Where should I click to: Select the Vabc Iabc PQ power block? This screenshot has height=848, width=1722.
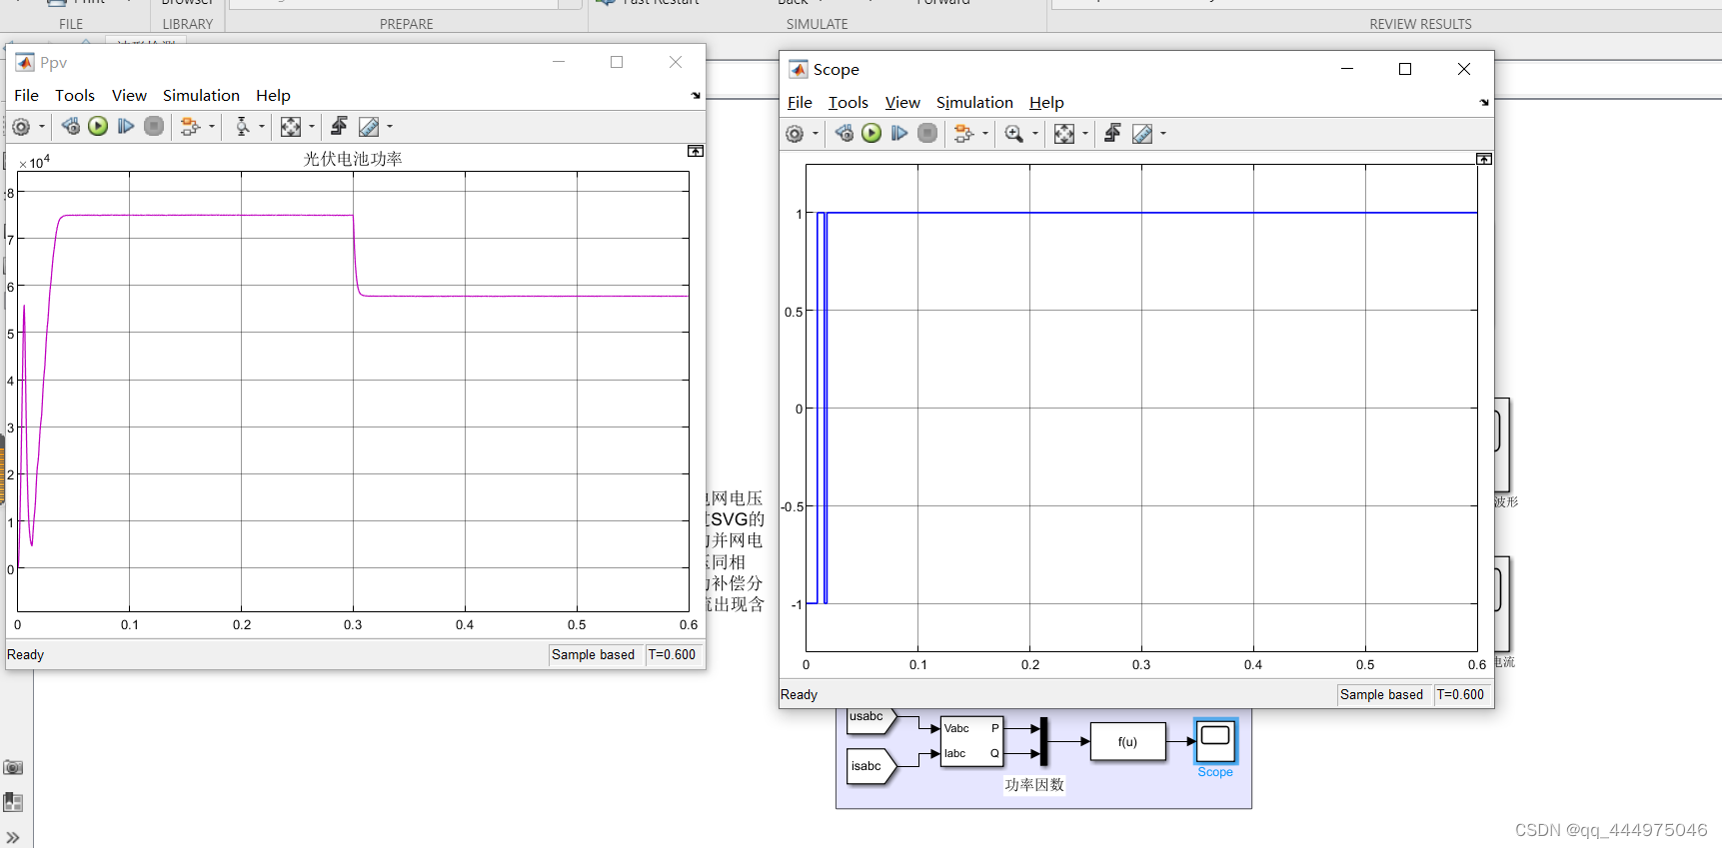tap(971, 741)
